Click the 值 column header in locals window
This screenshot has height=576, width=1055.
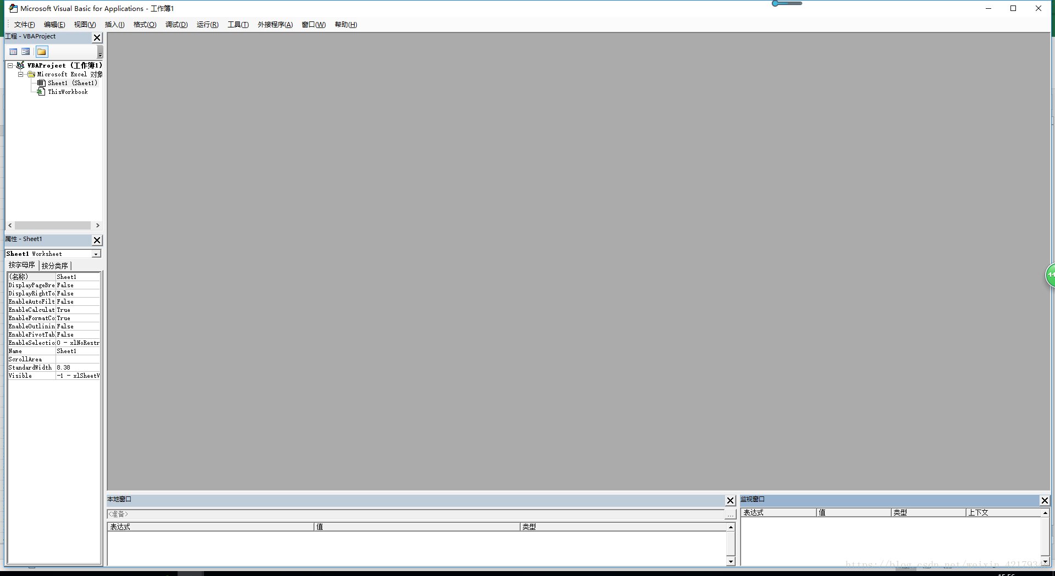point(417,527)
